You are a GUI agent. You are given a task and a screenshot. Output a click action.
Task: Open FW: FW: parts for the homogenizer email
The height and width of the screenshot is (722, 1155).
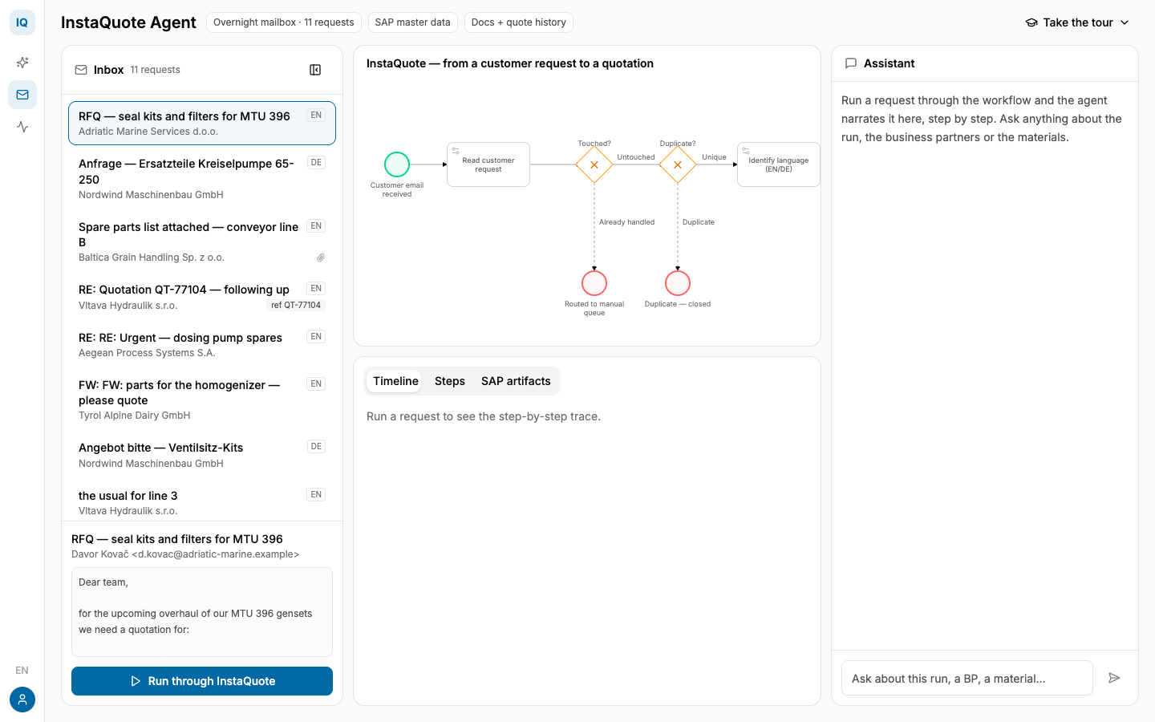pyautogui.click(x=202, y=400)
